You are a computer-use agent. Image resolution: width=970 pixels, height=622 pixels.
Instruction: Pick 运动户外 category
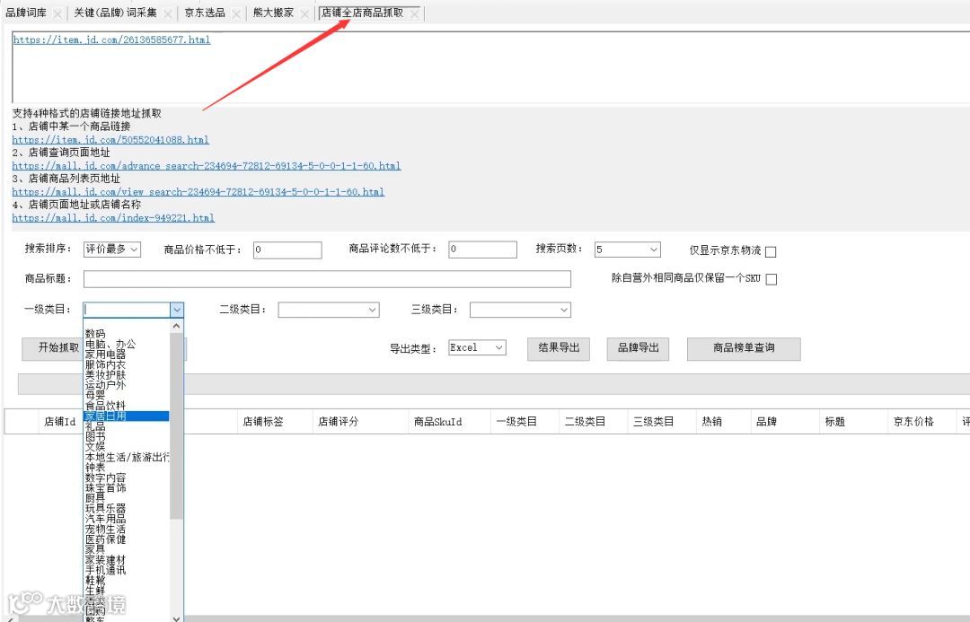tap(105, 385)
